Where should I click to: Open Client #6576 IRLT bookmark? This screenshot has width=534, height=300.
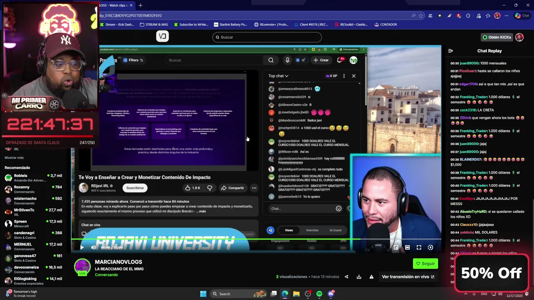(x=311, y=25)
